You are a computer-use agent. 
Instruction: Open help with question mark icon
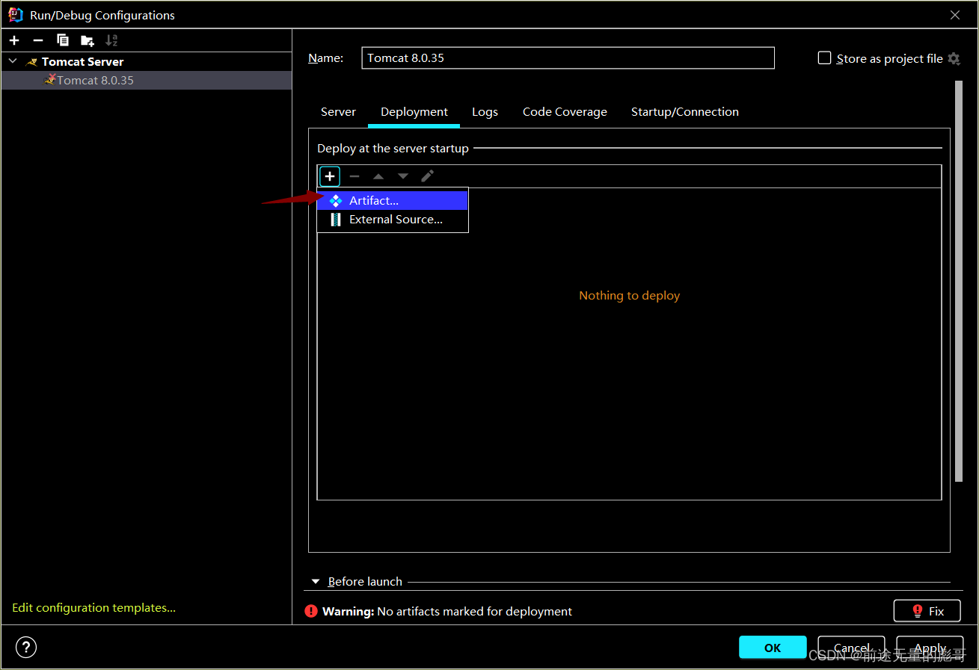point(26,647)
